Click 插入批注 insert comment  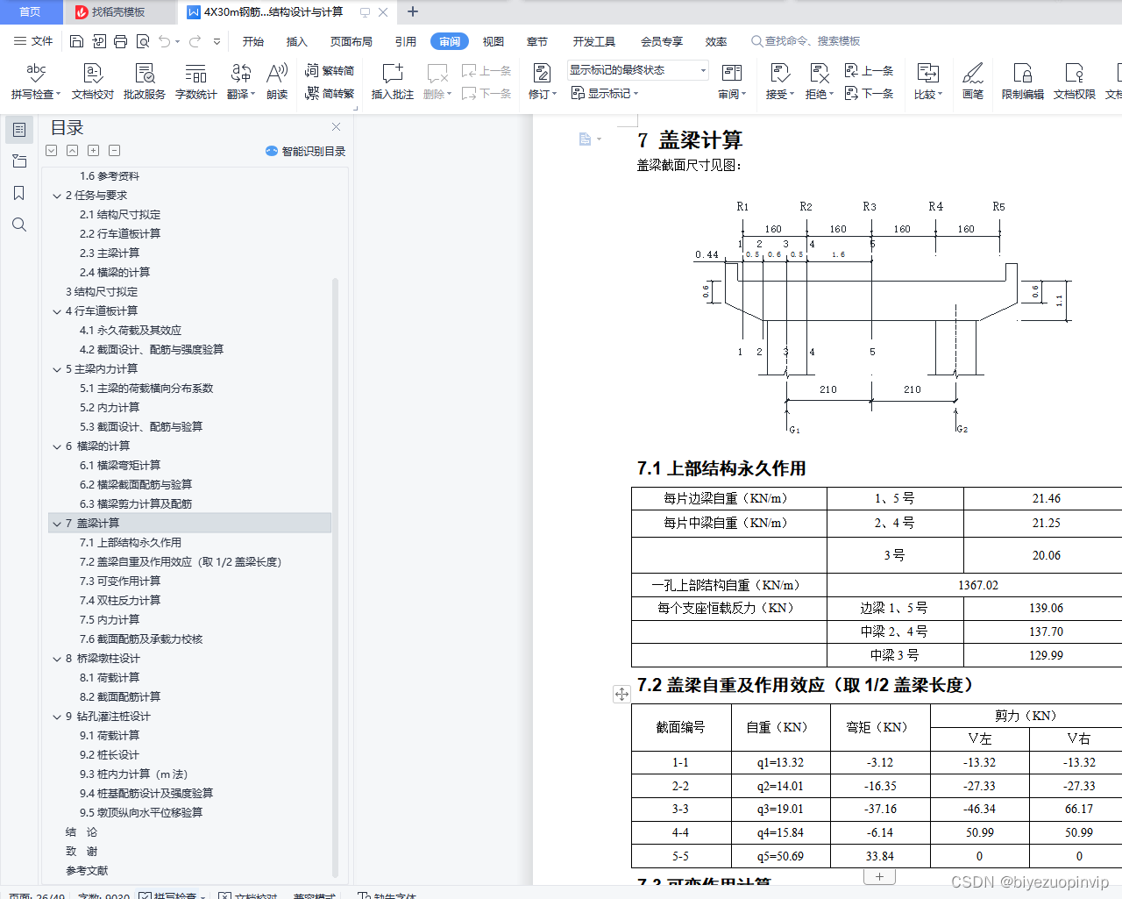tap(393, 82)
